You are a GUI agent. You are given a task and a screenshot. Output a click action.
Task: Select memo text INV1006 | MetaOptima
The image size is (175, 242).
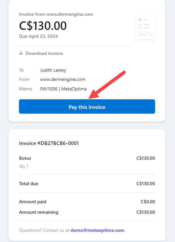point(63,89)
